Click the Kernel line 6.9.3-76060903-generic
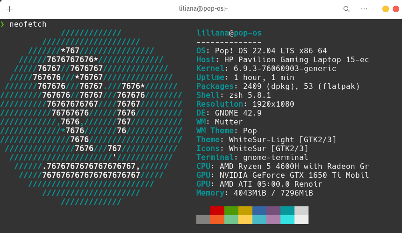The image size is (402, 233). coord(266,68)
